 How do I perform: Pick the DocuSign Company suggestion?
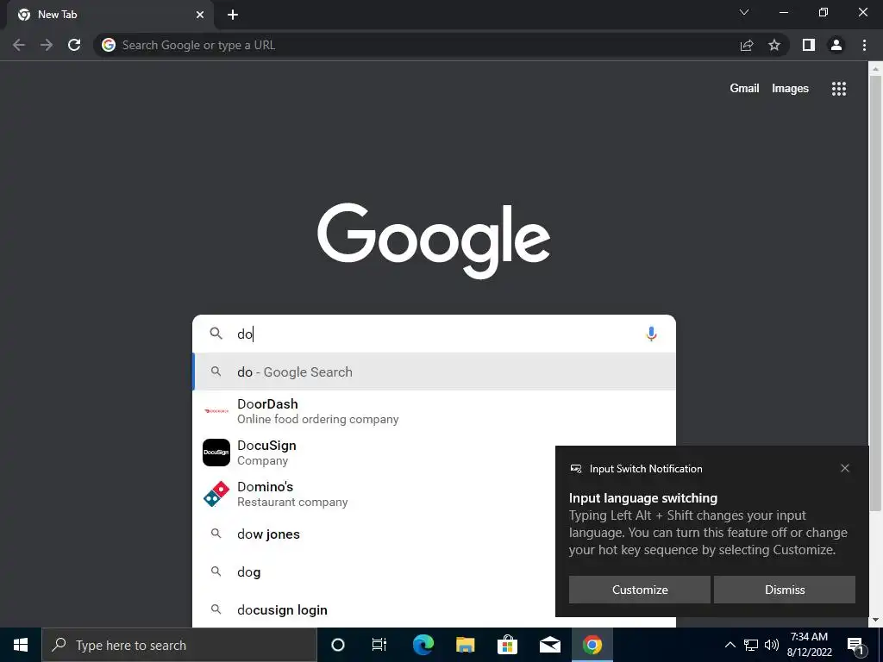266,453
